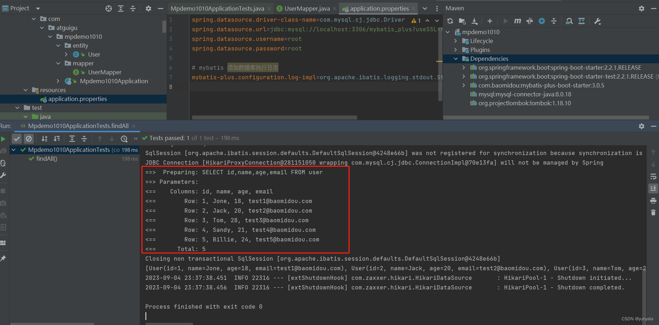Open Project panel gear options
Image resolution: width=659 pixels, height=325 pixels.
[x=148, y=9]
